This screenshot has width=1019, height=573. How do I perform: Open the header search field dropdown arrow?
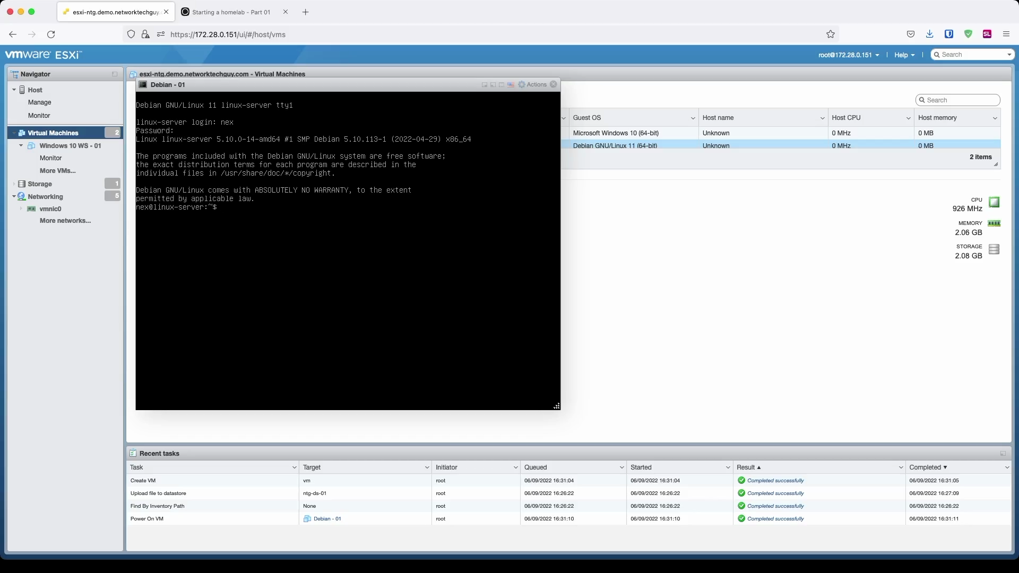(x=1009, y=55)
